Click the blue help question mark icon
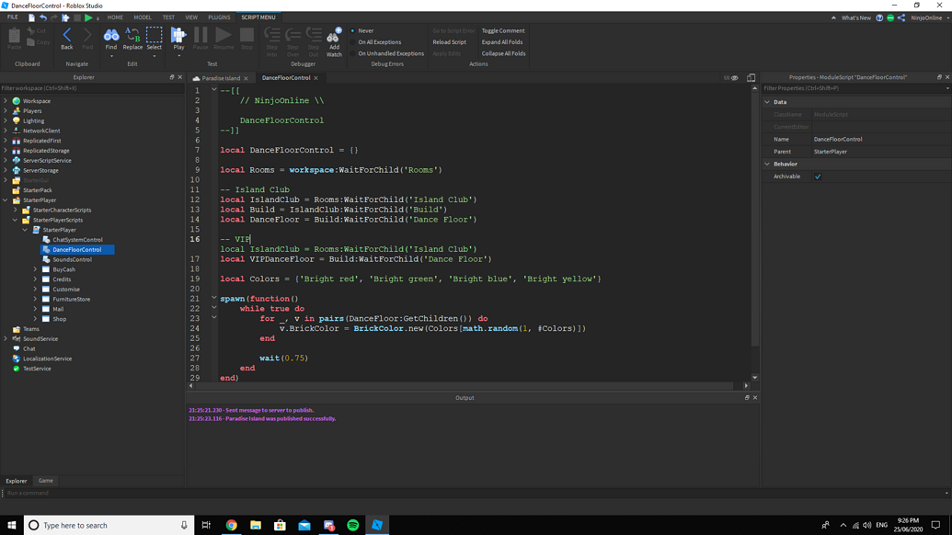 coord(879,17)
